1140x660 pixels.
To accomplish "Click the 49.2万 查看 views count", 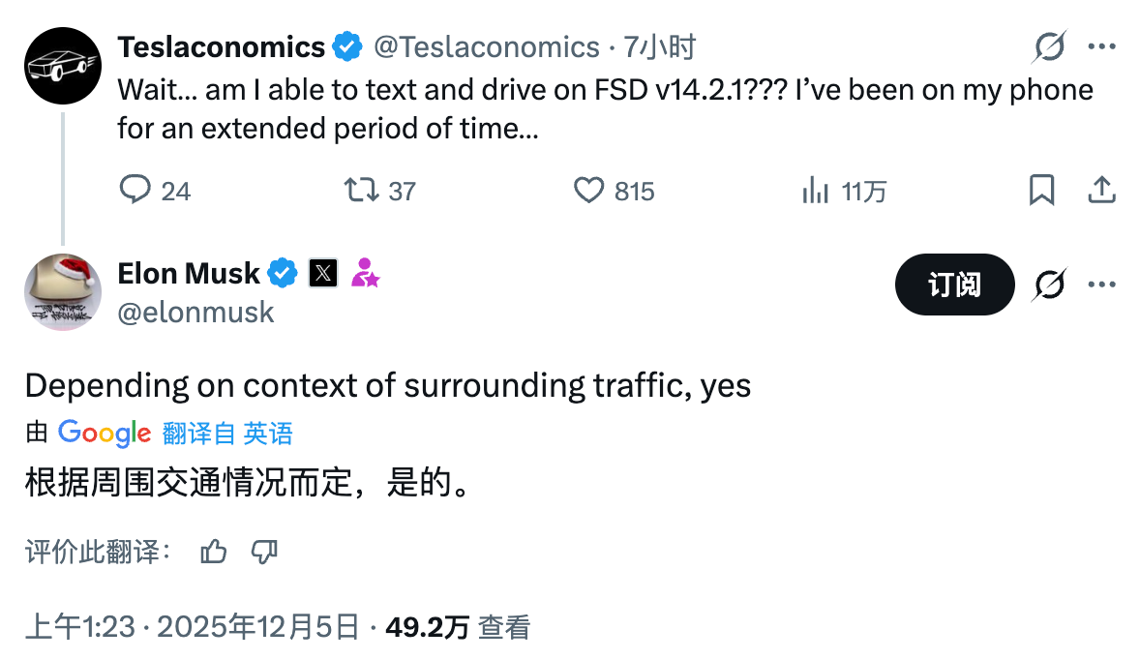I will tap(458, 627).
